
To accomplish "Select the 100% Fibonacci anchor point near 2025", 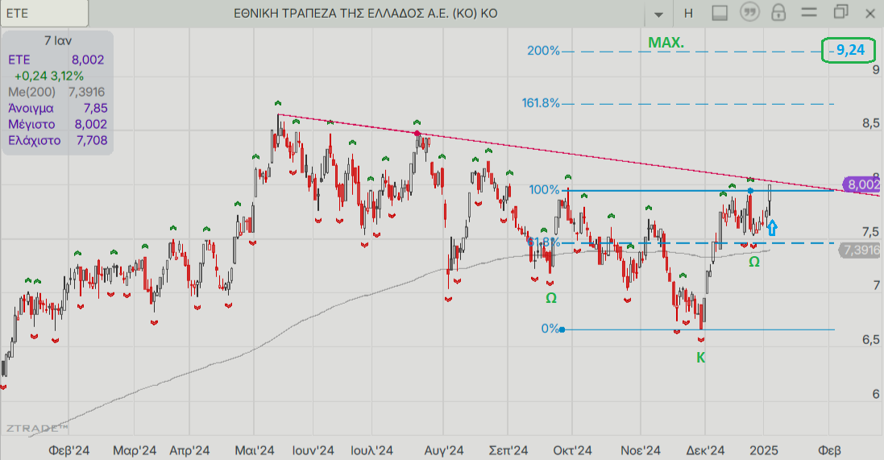I will click(x=750, y=191).
